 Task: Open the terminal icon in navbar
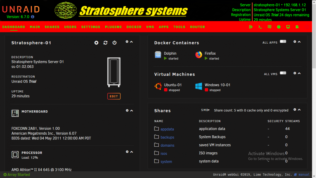260,27
